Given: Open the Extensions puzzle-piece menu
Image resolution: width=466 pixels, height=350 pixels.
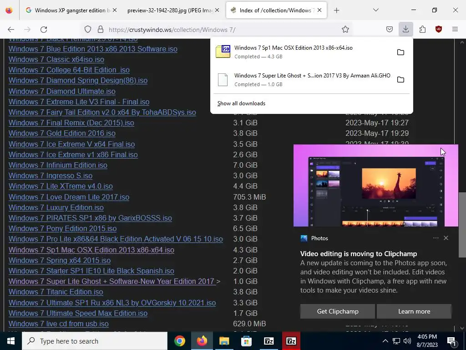Looking at the screenshot, I should [422, 30].
